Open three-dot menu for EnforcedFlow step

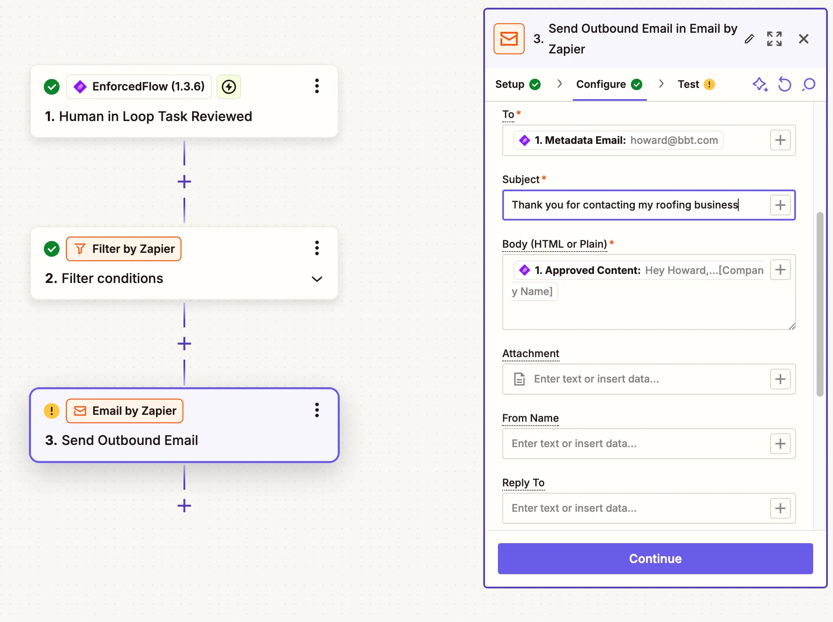(x=317, y=86)
